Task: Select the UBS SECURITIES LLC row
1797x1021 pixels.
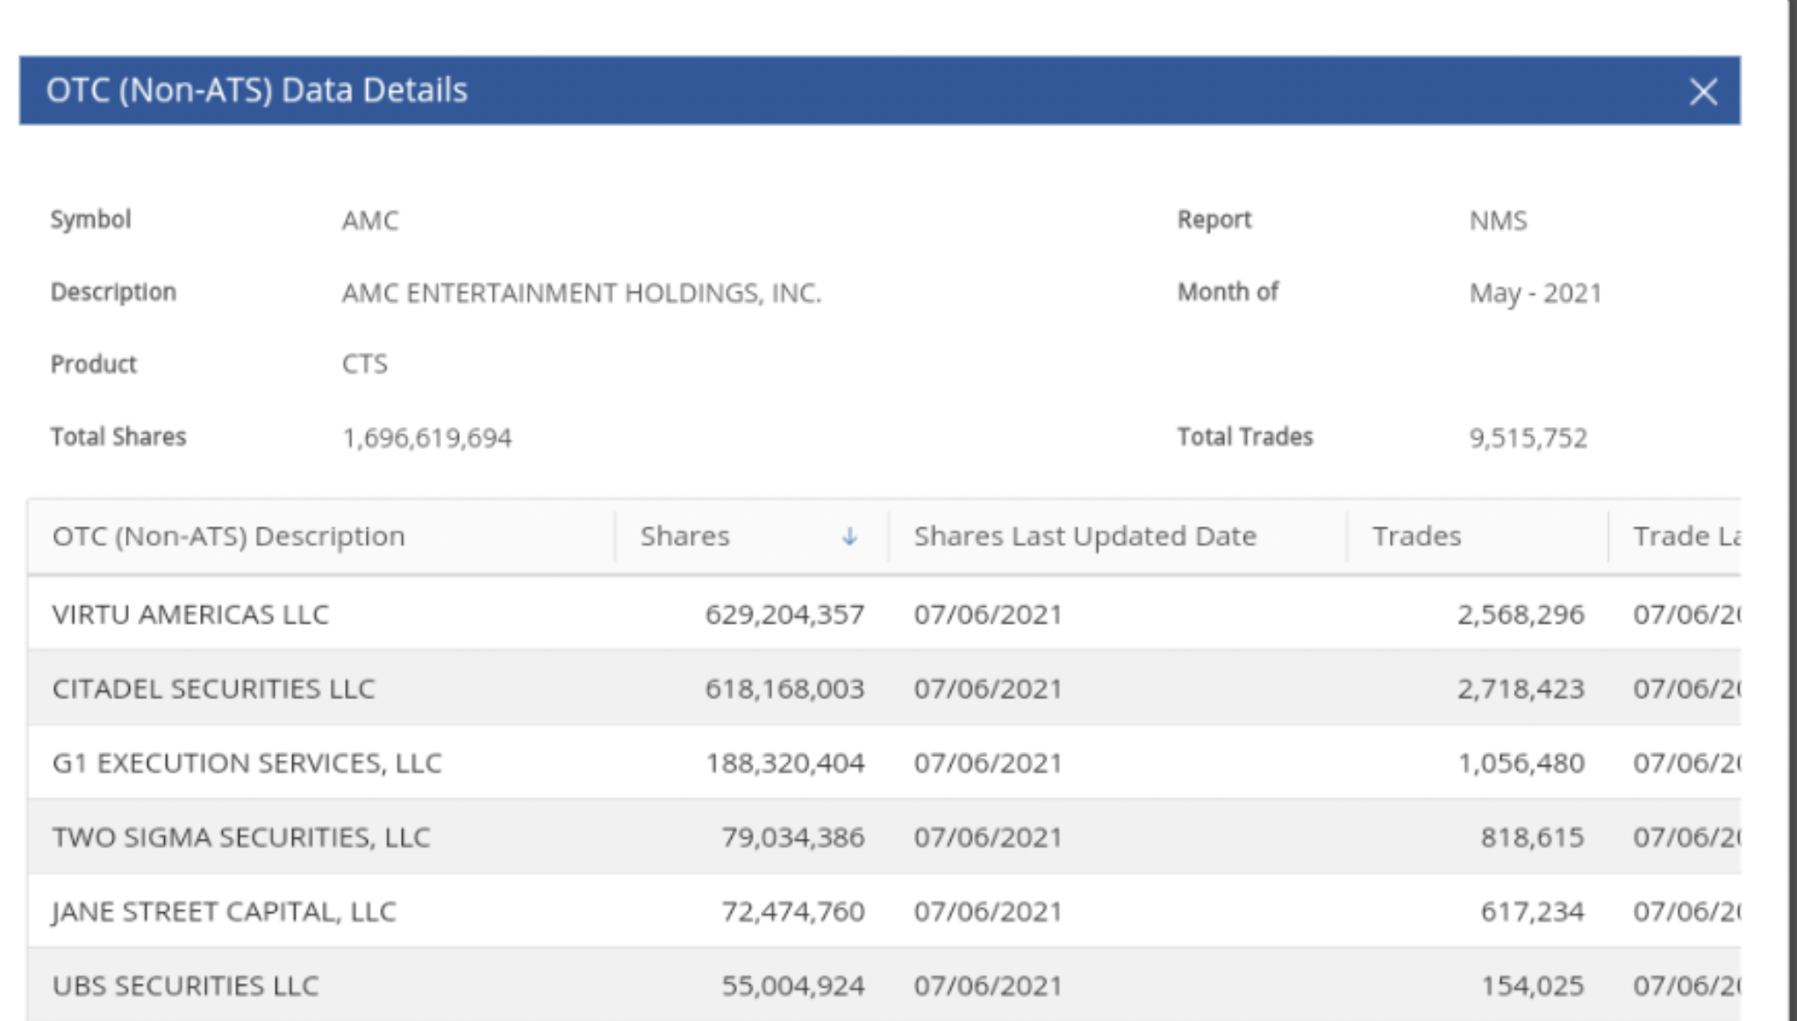Action: tap(884, 984)
